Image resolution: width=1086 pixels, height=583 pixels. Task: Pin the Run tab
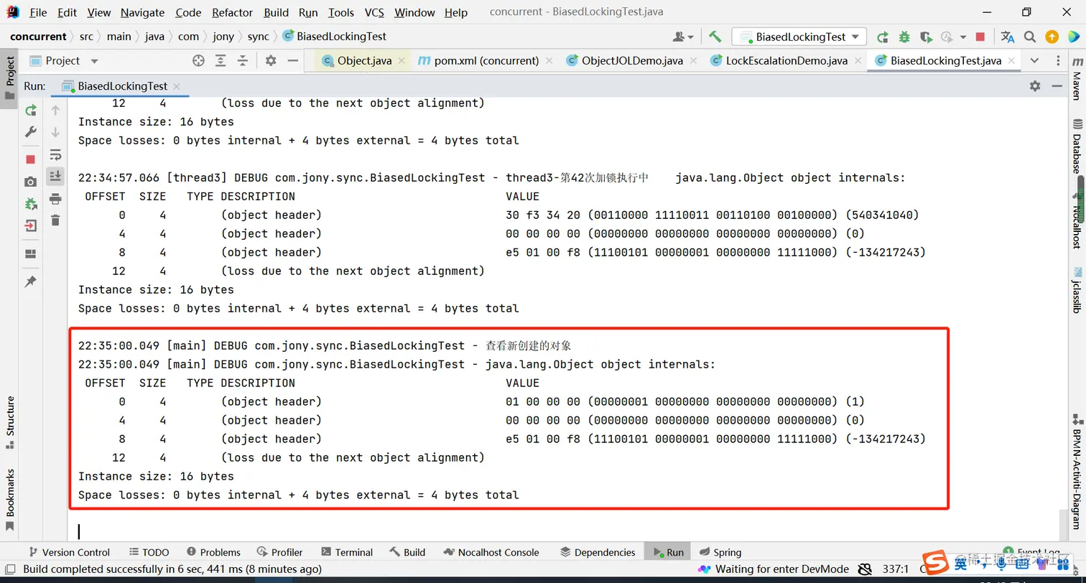31,281
